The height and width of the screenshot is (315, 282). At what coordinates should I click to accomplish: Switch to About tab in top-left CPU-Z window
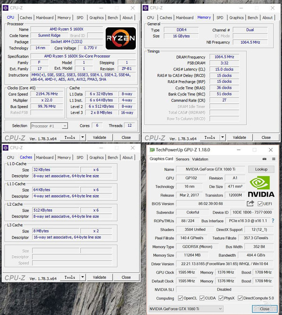click(127, 18)
